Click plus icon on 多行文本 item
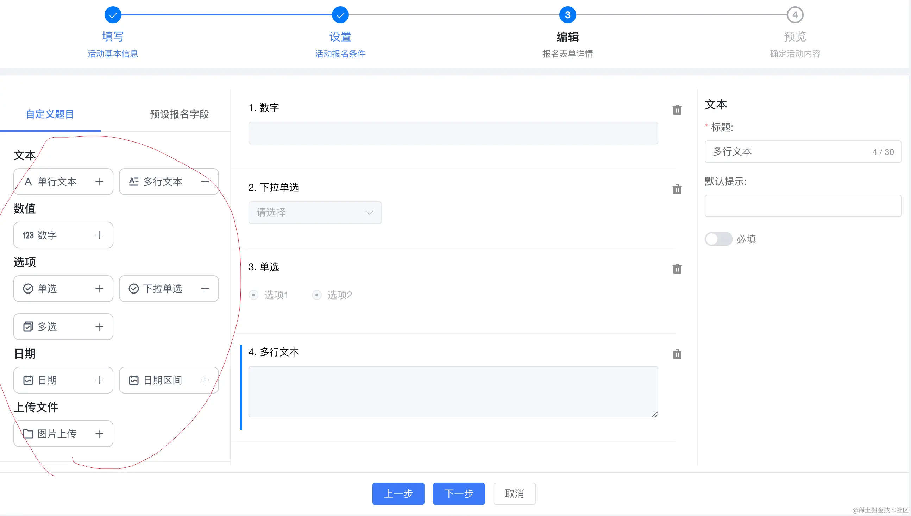 tap(205, 182)
